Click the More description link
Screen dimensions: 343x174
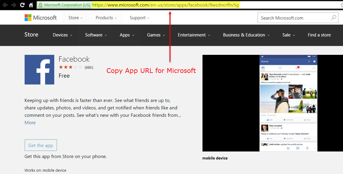click(x=30, y=123)
